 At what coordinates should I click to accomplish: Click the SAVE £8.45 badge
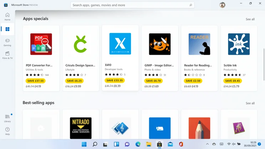233,81
